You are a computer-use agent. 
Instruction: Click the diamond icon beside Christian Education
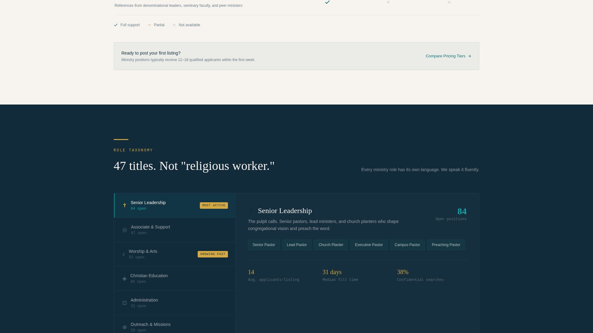pos(124,279)
